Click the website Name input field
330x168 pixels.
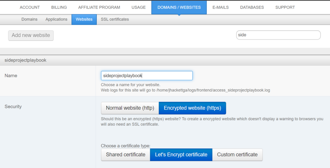click(x=147, y=75)
